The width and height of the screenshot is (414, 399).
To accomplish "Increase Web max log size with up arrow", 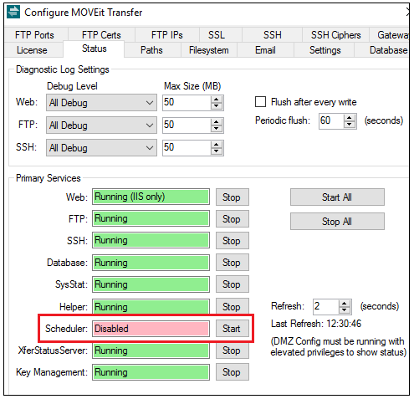I will coord(217,100).
